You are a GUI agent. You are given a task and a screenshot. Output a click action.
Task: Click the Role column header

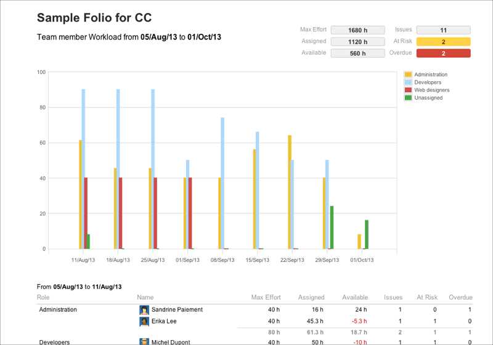43,298
